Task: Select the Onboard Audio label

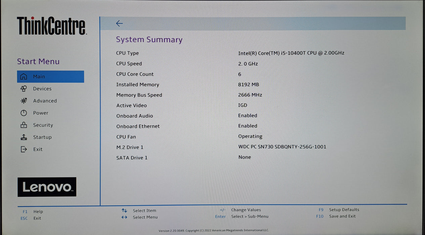Action: point(134,116)
